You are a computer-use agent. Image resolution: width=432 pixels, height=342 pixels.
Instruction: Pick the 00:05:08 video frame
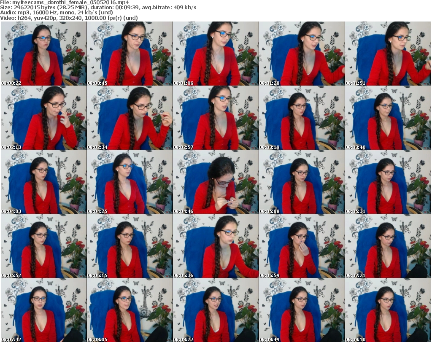[302, 182]
